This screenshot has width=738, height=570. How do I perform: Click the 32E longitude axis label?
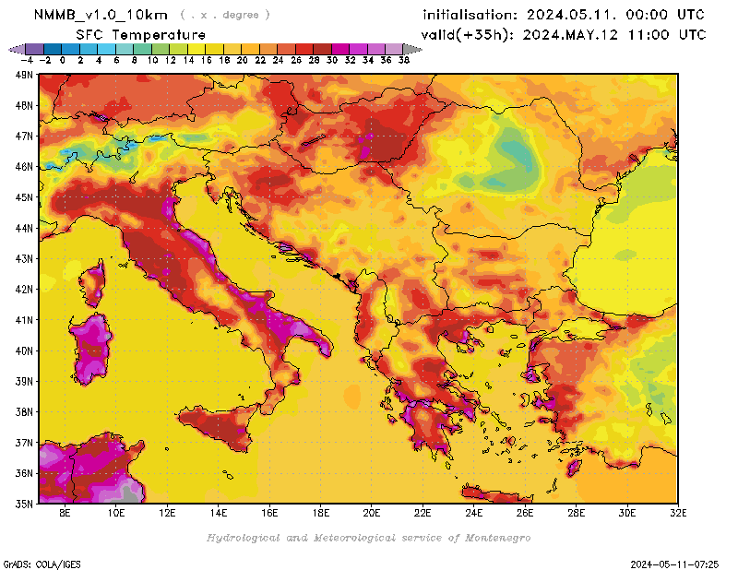(x=678, y=515)
